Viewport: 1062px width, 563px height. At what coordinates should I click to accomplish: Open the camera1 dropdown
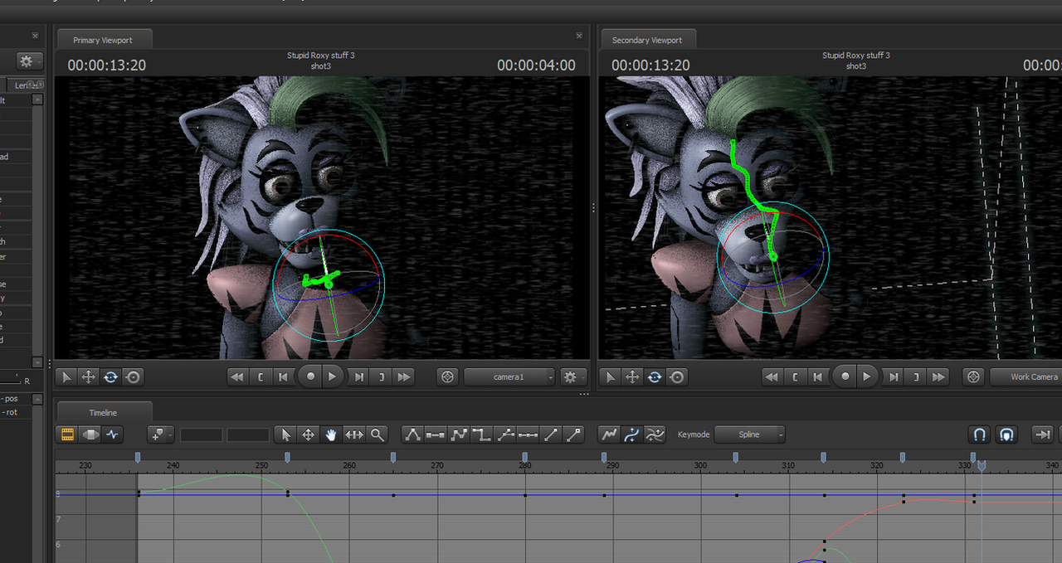pos(509,376)
